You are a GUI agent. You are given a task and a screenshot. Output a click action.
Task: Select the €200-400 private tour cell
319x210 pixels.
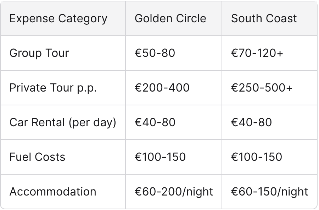pyautogui.click(x=162, y=88)
